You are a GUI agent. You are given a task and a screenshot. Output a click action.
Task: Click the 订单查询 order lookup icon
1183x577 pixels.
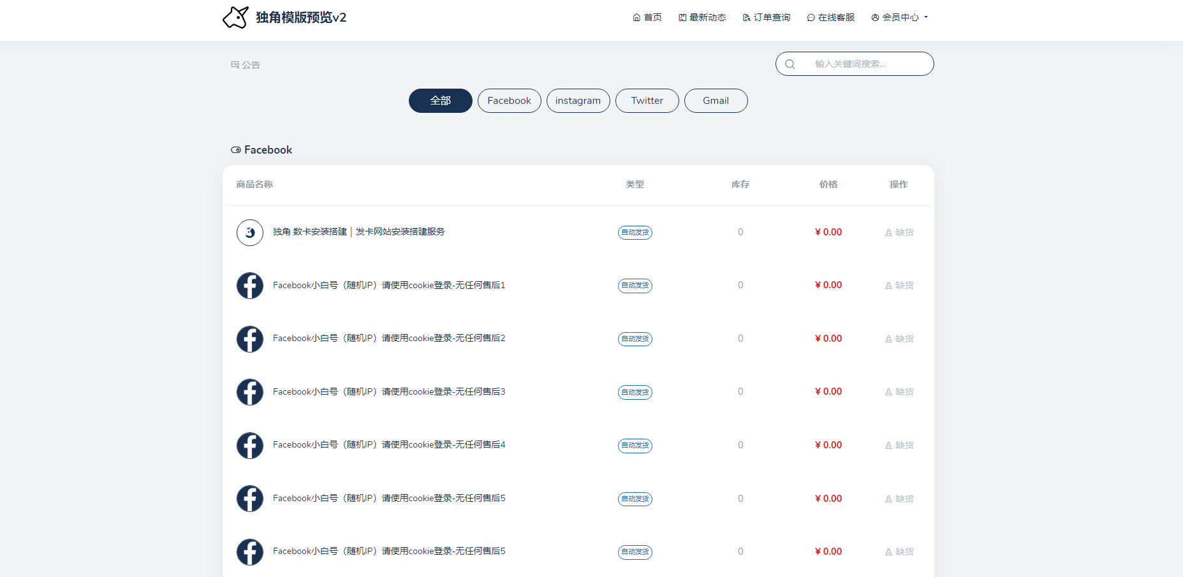(x=746, y=17)
